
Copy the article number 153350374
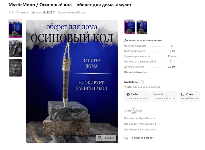click(49, 12)
